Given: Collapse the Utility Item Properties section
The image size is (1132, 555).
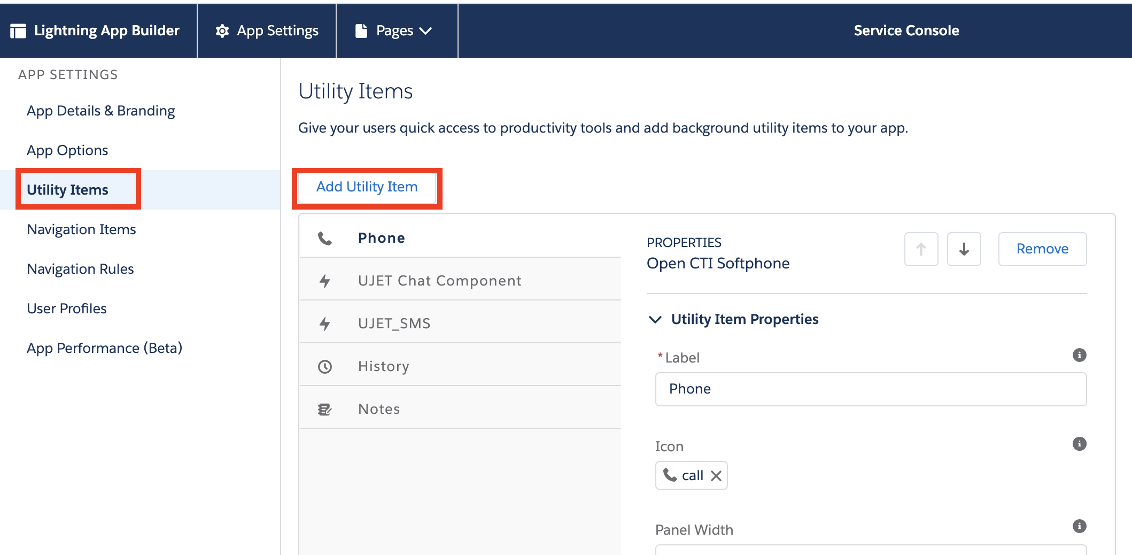Looking at the screenshot, I should coord(655,319).
